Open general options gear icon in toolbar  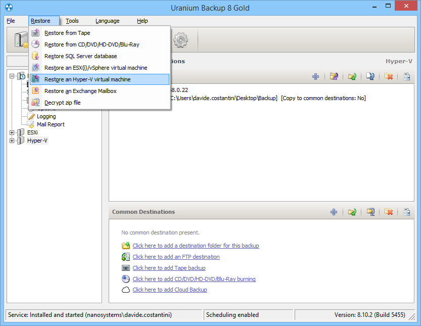click(180, 40)
